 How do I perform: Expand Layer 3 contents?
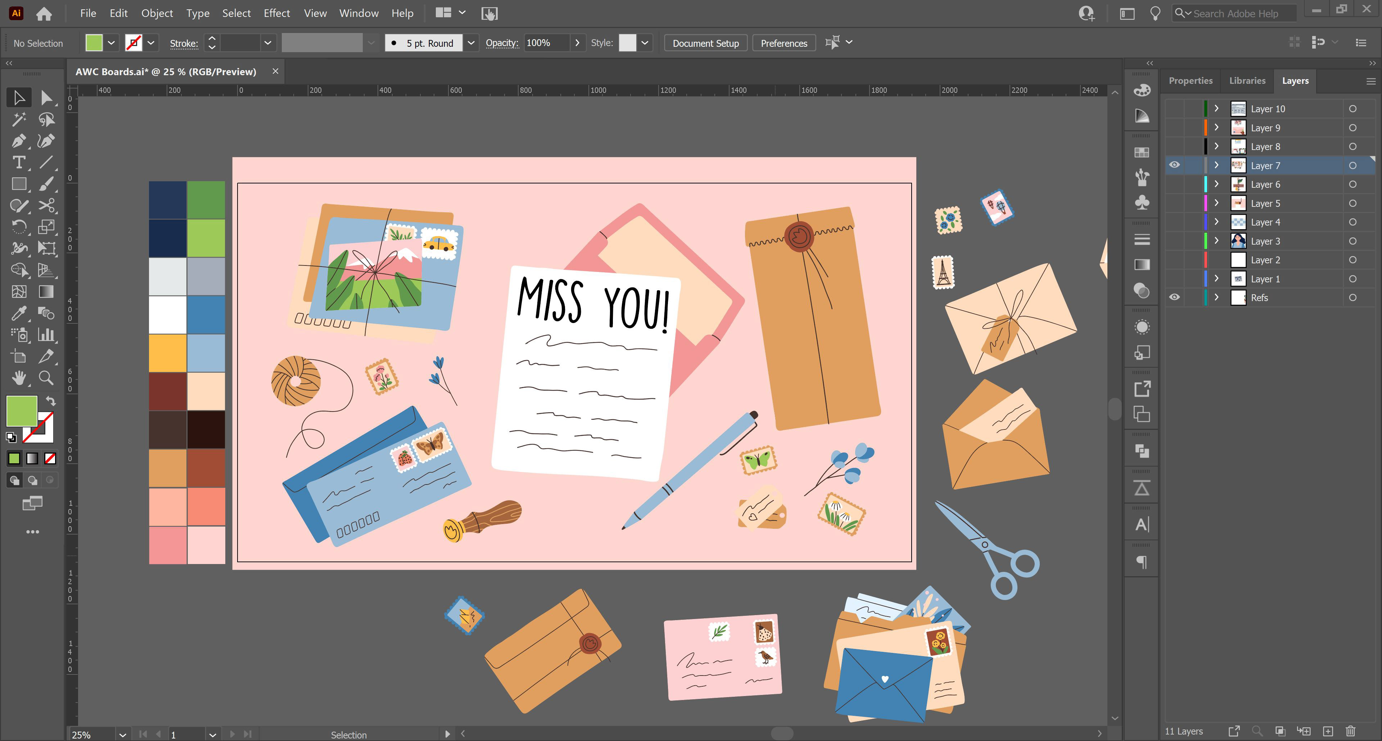click(x=1217, y=241)
